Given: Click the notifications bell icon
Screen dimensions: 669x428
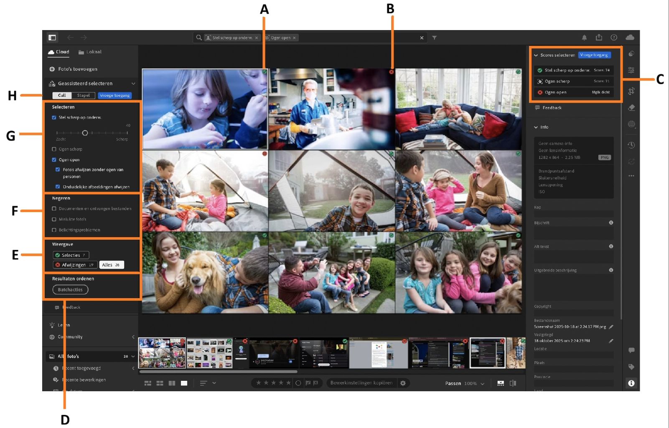Looking at the screenshot, I should (x=585, y=37).
